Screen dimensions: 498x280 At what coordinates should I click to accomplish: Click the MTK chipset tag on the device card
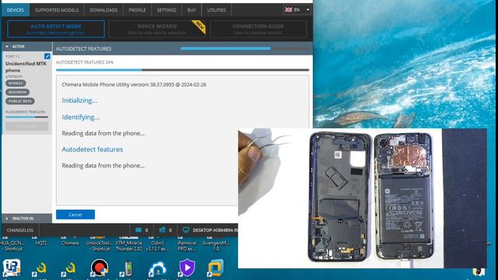click(x=16, y=83)
